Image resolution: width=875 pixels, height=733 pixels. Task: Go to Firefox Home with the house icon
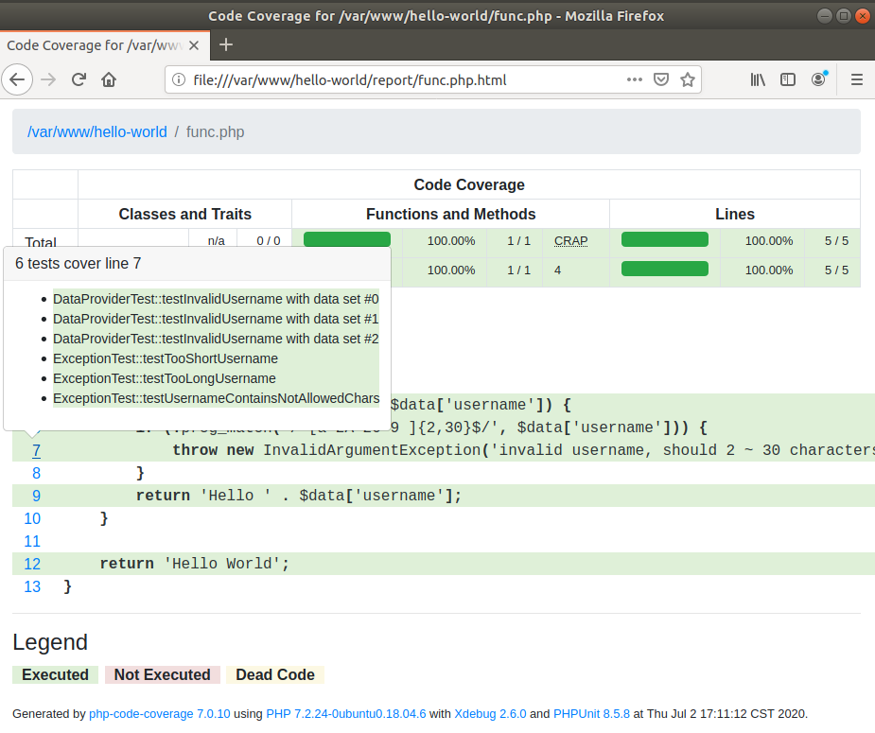click(x=110, y=80)
